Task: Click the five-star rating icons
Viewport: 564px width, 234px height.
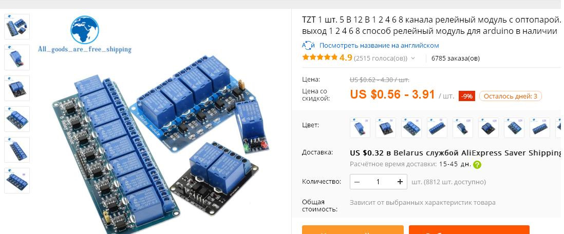Action: 320,57
